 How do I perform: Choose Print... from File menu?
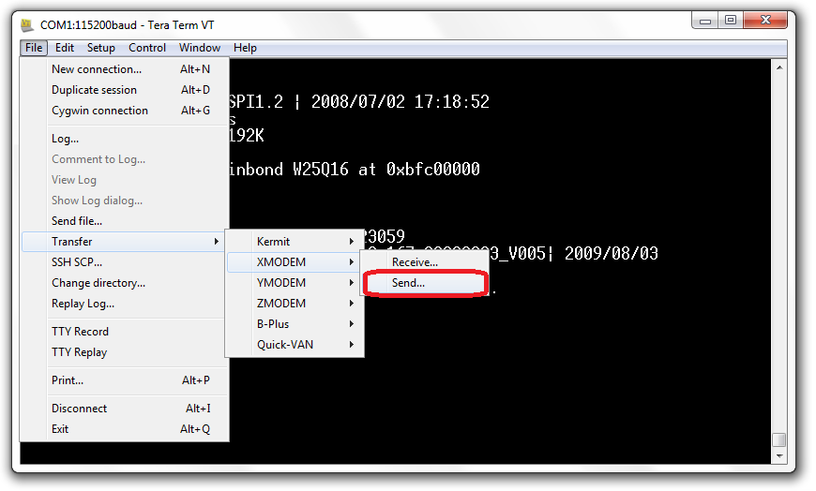tap(126, 380)
